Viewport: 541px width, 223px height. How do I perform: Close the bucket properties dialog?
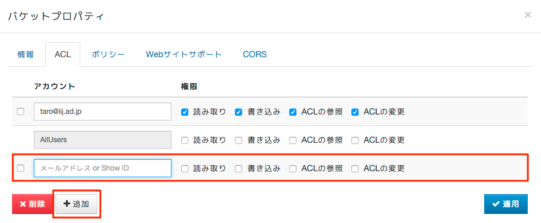528,14
